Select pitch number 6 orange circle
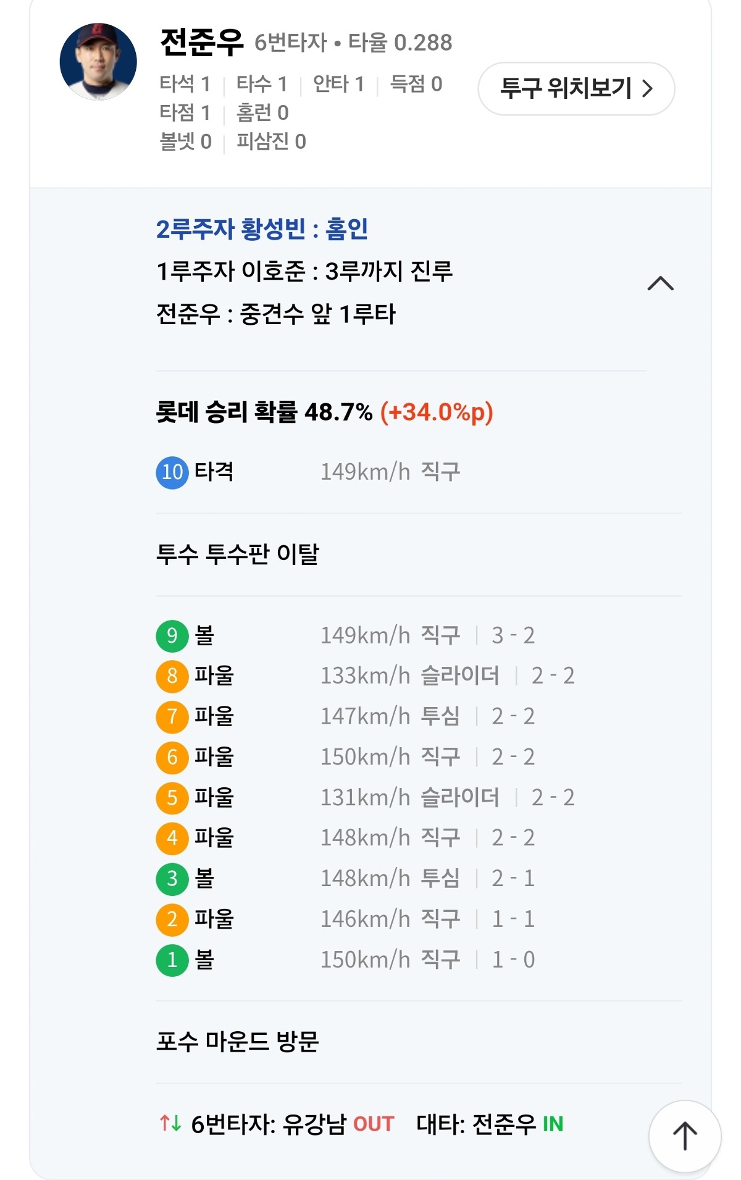Viewport: 741px width, 1180px height. point(172,757)
